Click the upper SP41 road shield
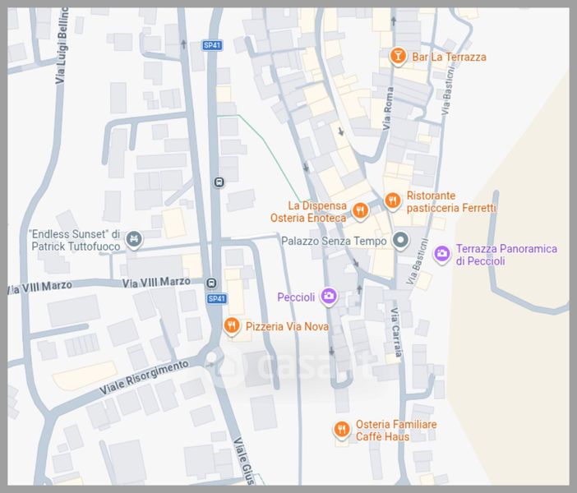577x493 pixels. coord(212,45)
